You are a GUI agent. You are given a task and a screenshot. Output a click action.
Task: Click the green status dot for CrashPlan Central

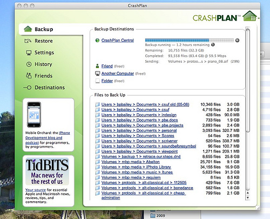(x=97, y=41)
